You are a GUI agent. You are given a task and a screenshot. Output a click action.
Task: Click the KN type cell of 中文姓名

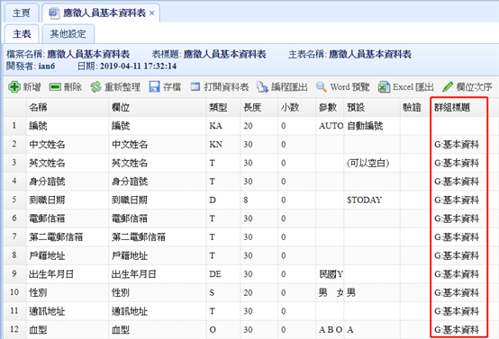coord(223,144)
